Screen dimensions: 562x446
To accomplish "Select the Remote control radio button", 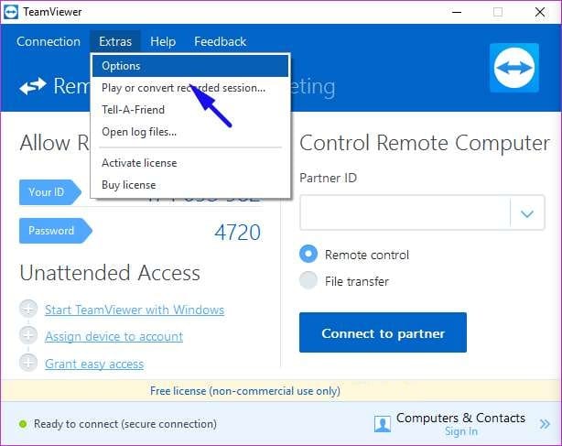I will coord(308,254).
